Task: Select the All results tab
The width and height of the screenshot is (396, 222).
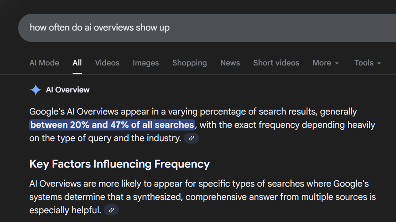Action: (x=77, y=63)
